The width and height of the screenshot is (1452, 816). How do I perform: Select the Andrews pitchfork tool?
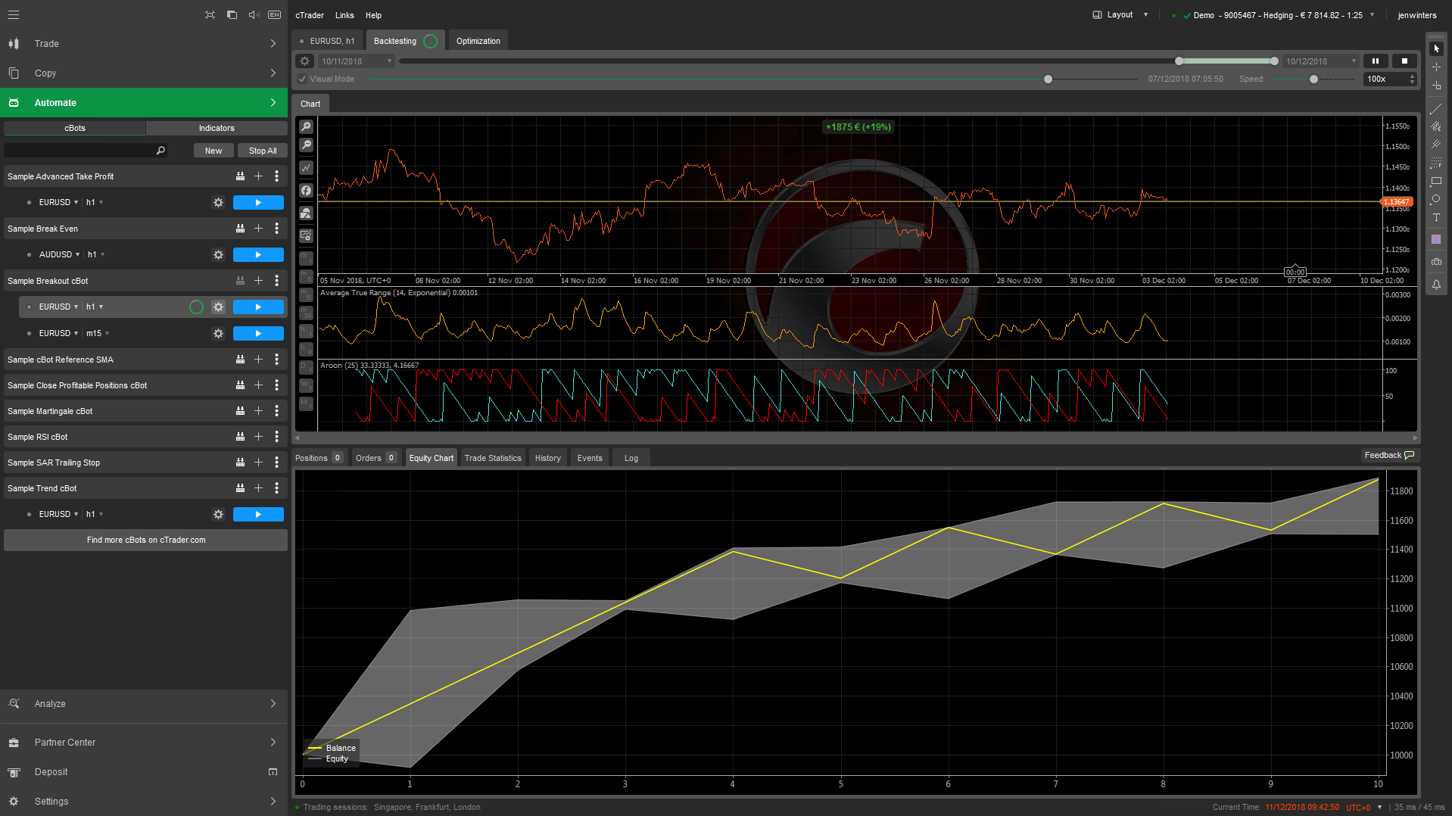(x=1436, y=145)
